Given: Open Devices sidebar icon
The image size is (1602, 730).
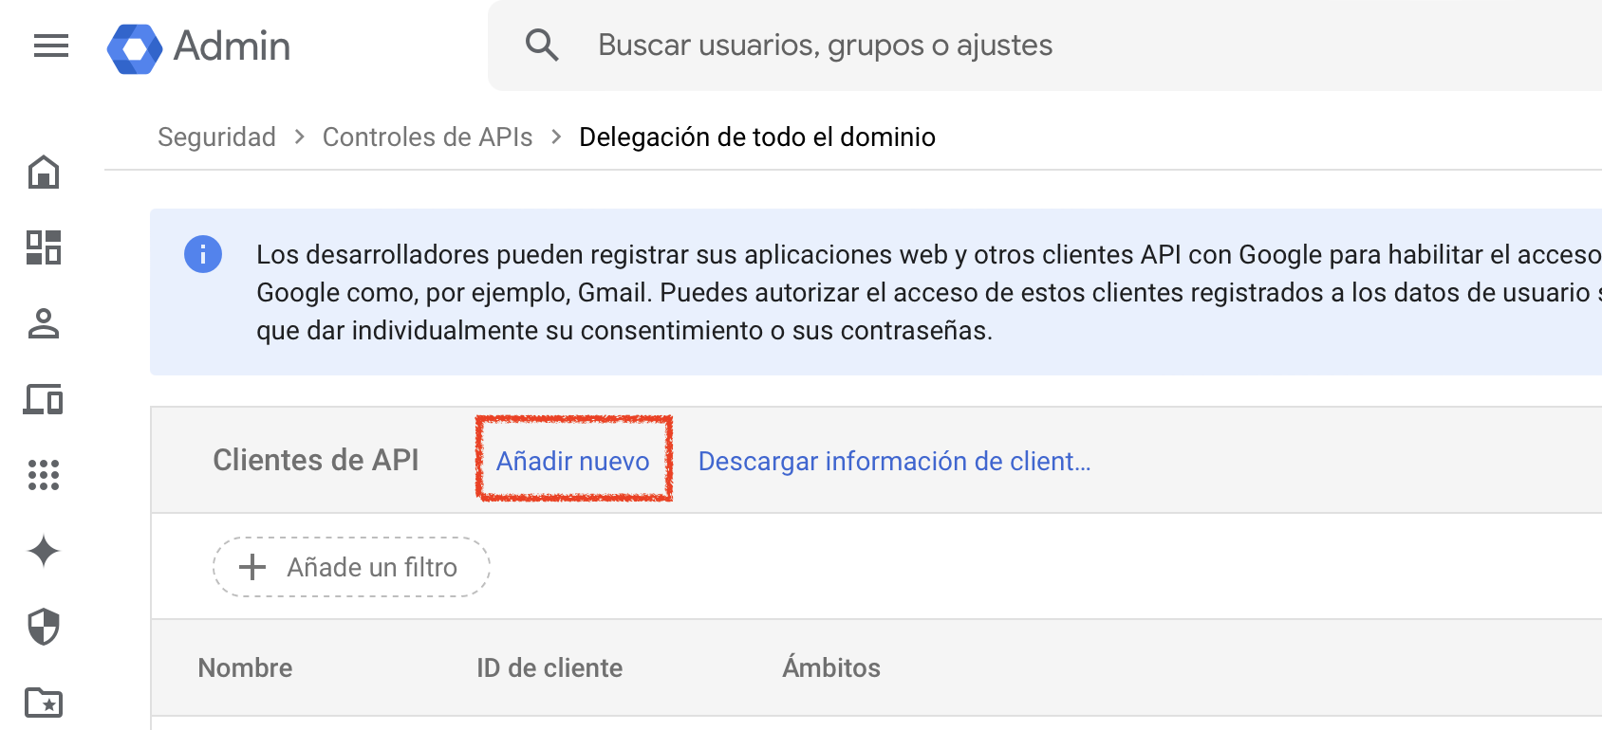Looking at the screenshot, I should coord(44,399).
